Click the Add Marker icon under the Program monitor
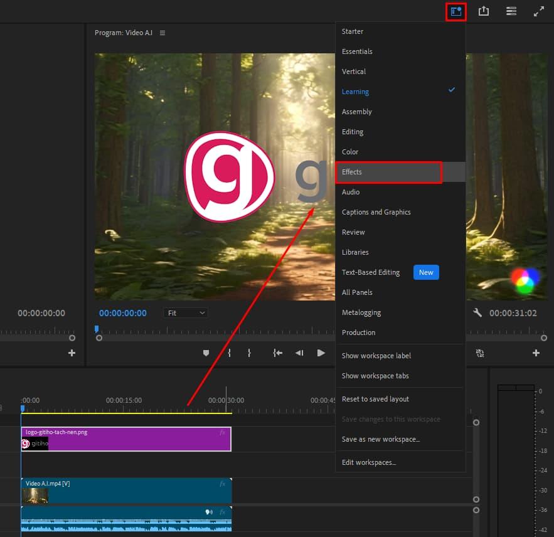 [206, 353]
